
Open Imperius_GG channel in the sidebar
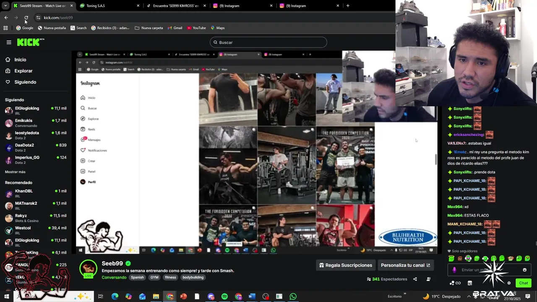(36, 160)
